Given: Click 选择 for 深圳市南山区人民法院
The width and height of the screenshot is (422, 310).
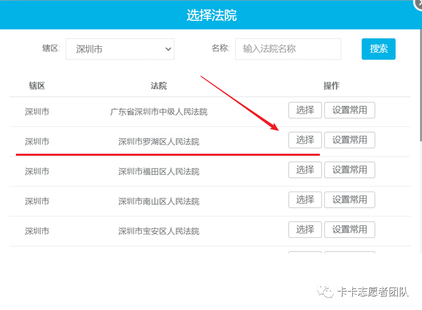Looking at the screenshot, I should (x=305, y=200).
